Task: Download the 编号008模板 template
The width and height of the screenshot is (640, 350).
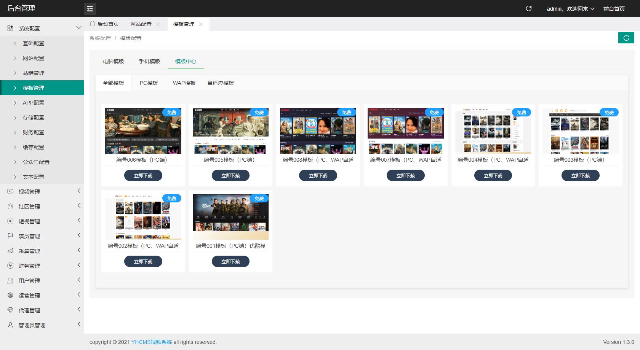Action: pyautogui.click(x=318, y=175)
